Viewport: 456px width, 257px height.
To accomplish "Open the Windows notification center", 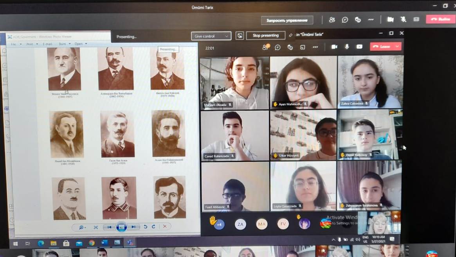I will pyautogui.click(x=392, y=239).
